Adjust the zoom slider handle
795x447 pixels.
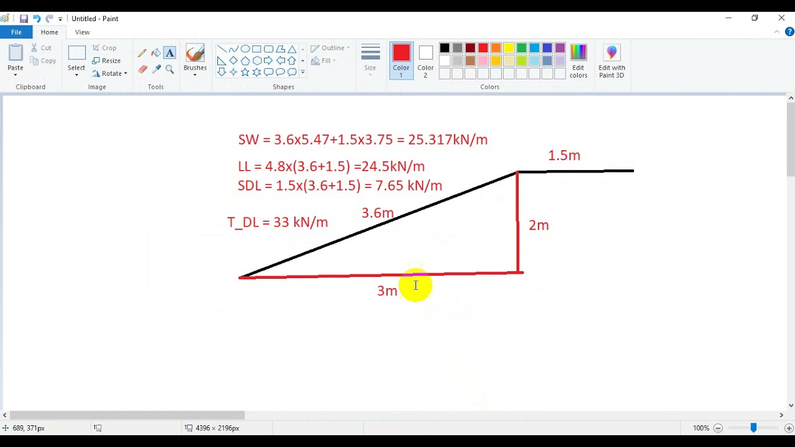(753, 428)
